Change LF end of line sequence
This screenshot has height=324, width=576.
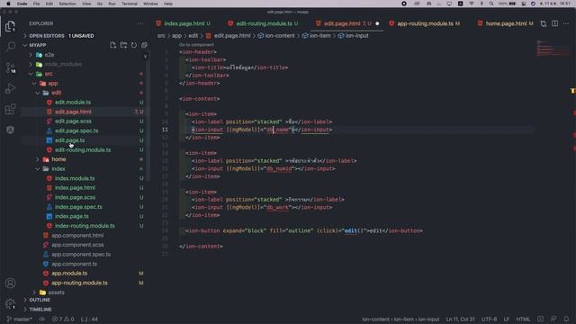(x=507, y=319)
